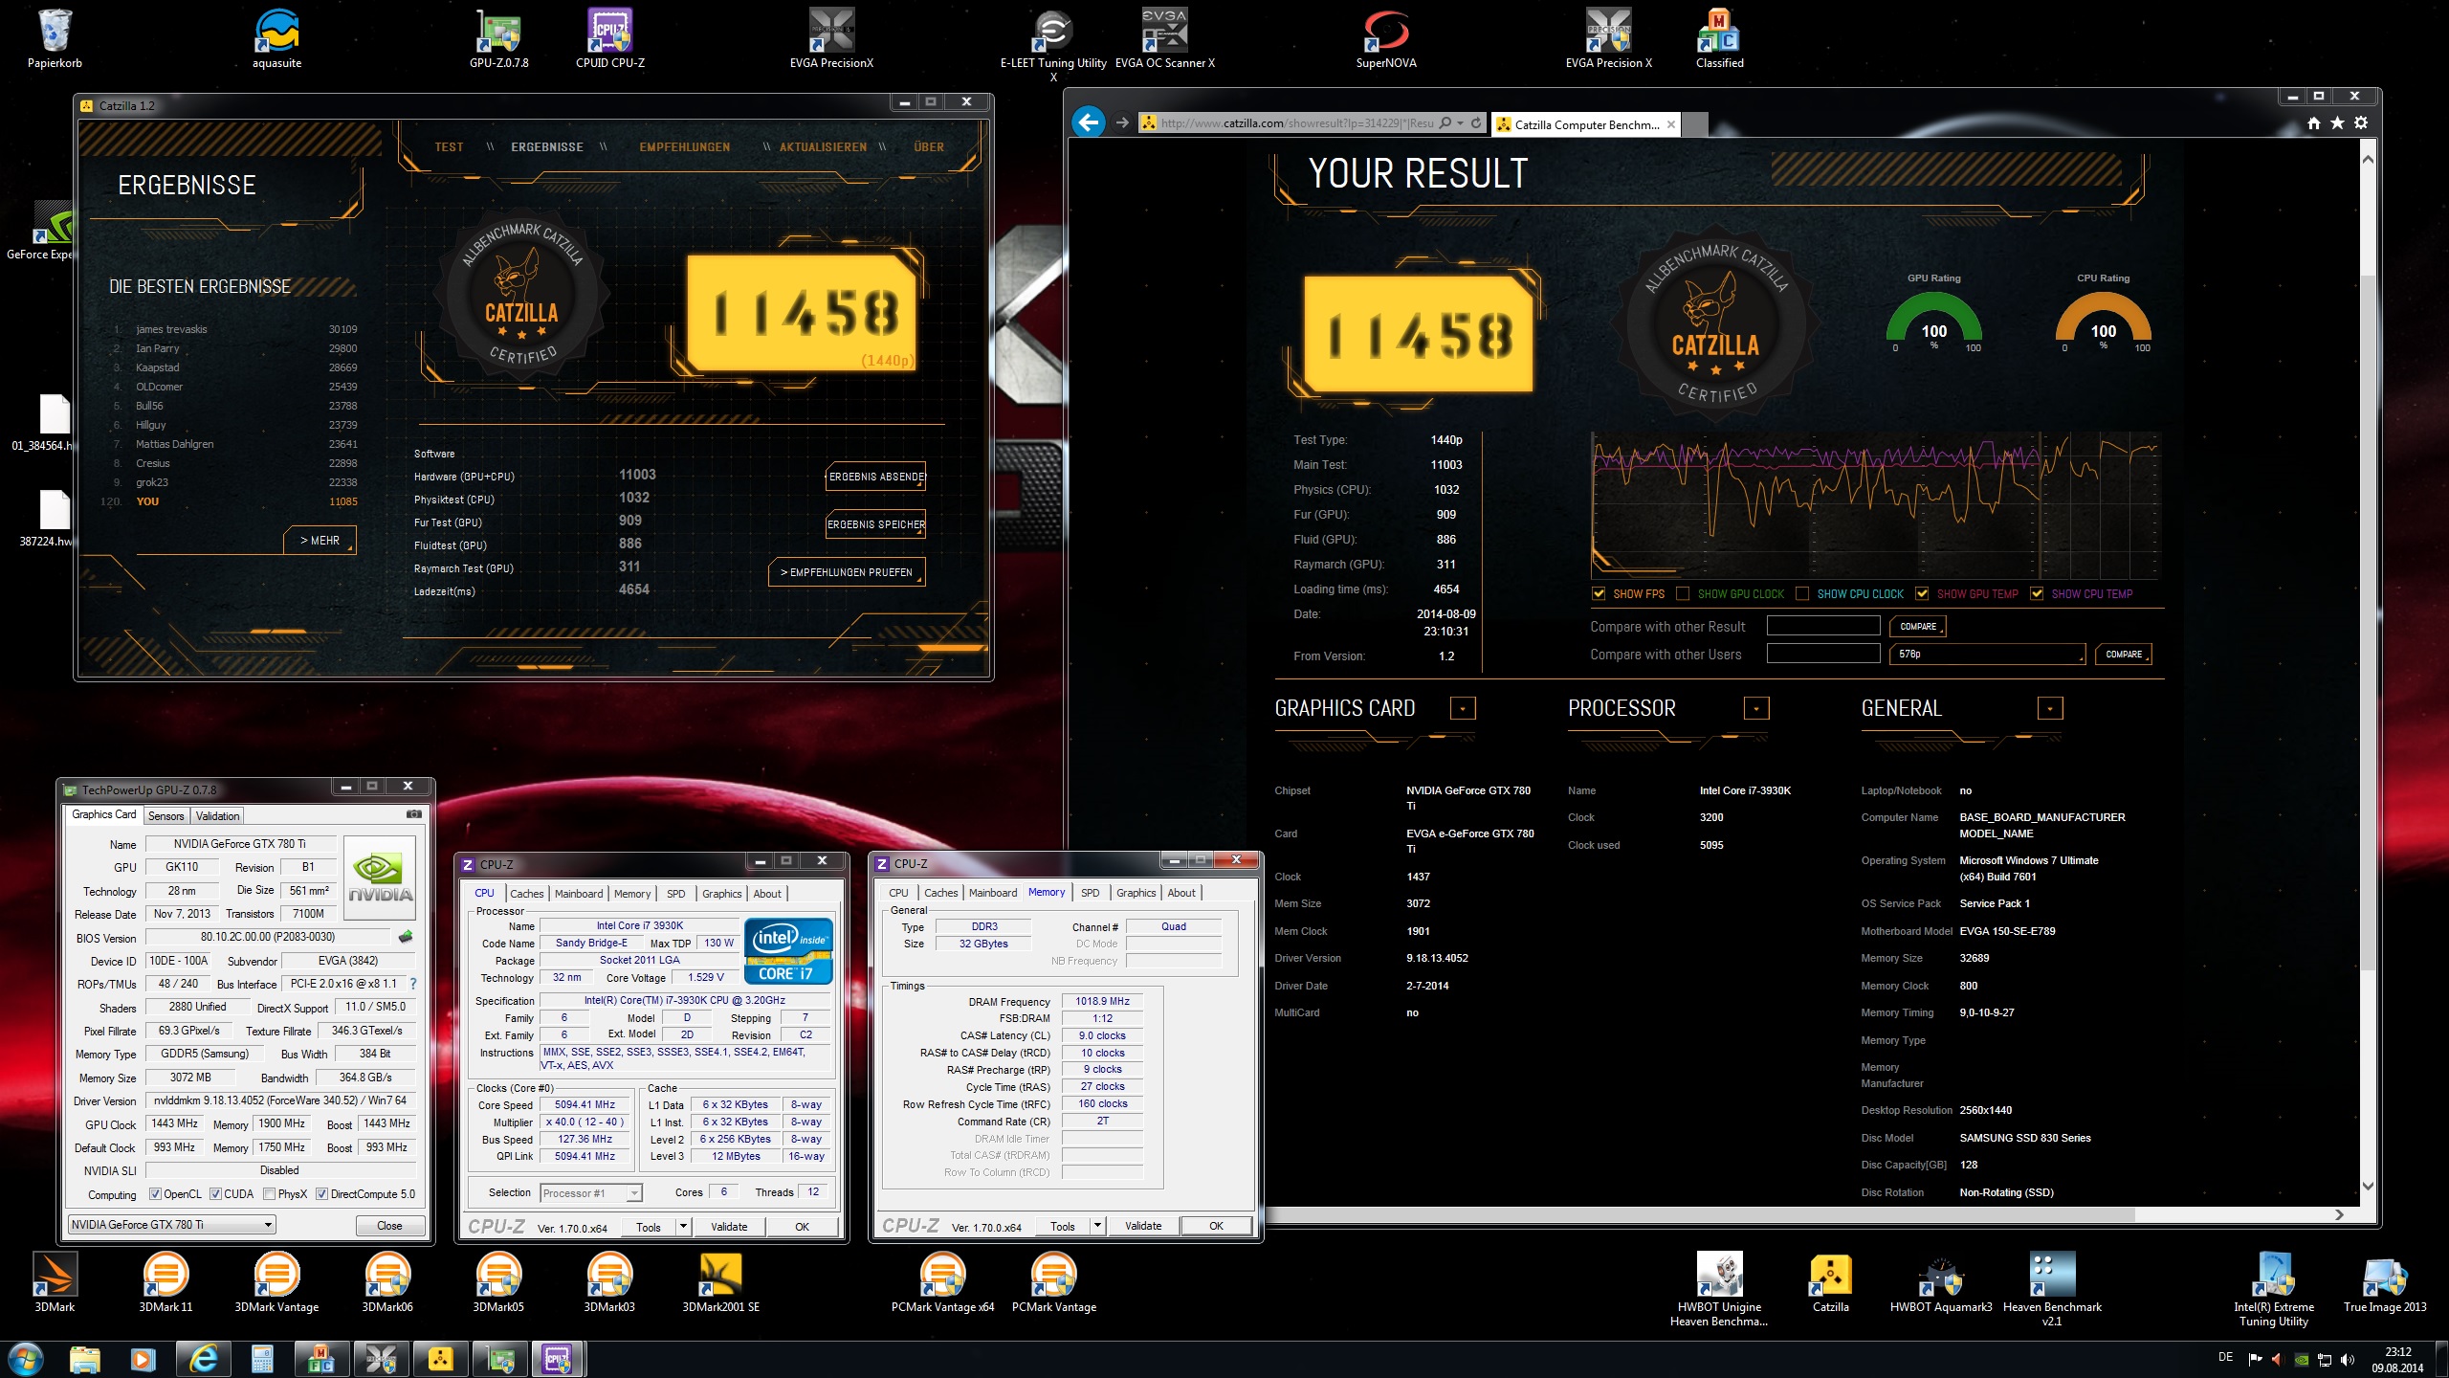The height and width of the screenshot is (1378, 2449).
Task: Click EMPFEHLUNGEN PRUEFEN button
Action: point(847,572)
